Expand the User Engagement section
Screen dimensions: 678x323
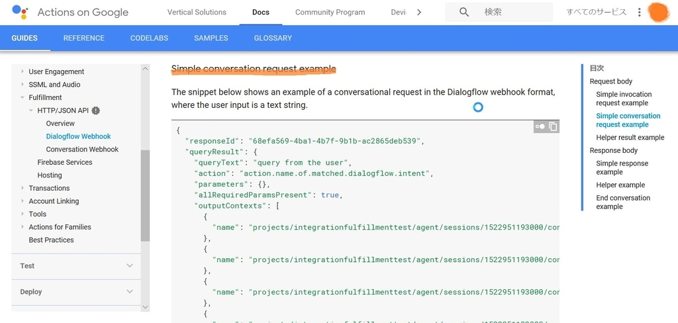pyautogui.click(x=23, y=71)
